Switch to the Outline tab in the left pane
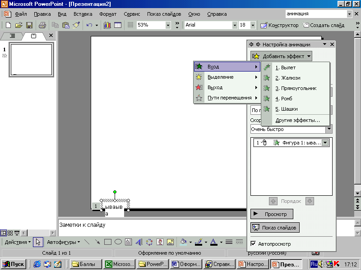361x270 pixels. 12,36
